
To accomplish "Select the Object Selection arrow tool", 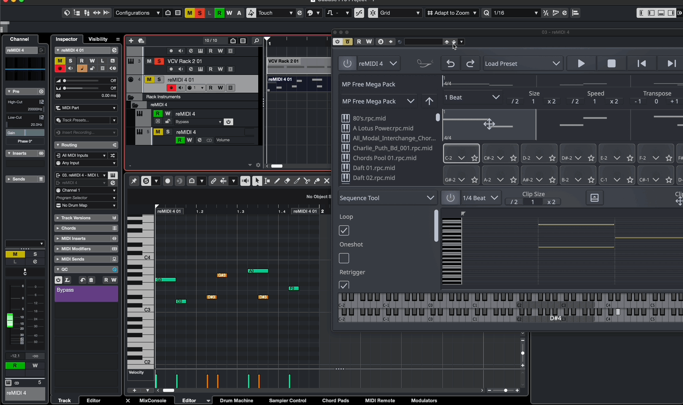I will 257,181.
